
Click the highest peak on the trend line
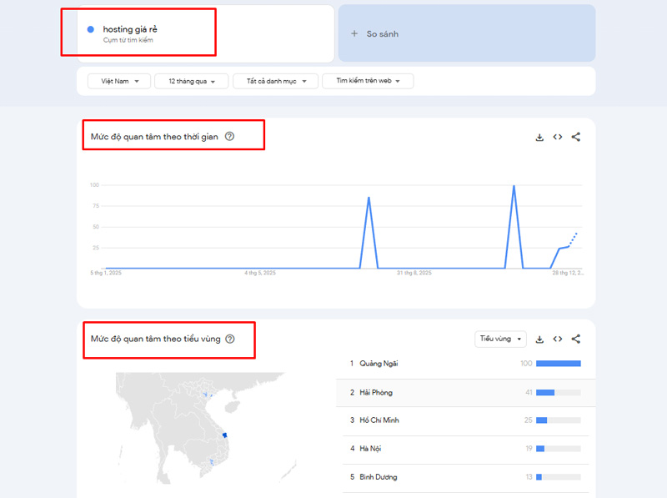pos(514,186)
